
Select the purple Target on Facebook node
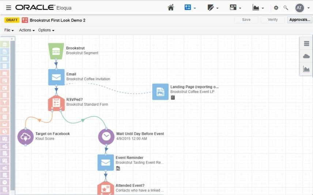(x=26, y=137)
